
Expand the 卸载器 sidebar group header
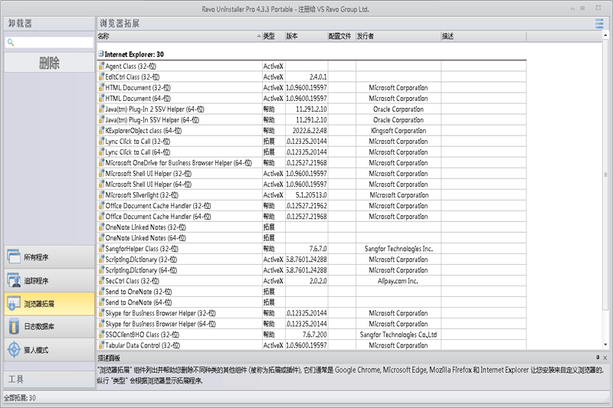pyautogui.click(x=49, y=24)
